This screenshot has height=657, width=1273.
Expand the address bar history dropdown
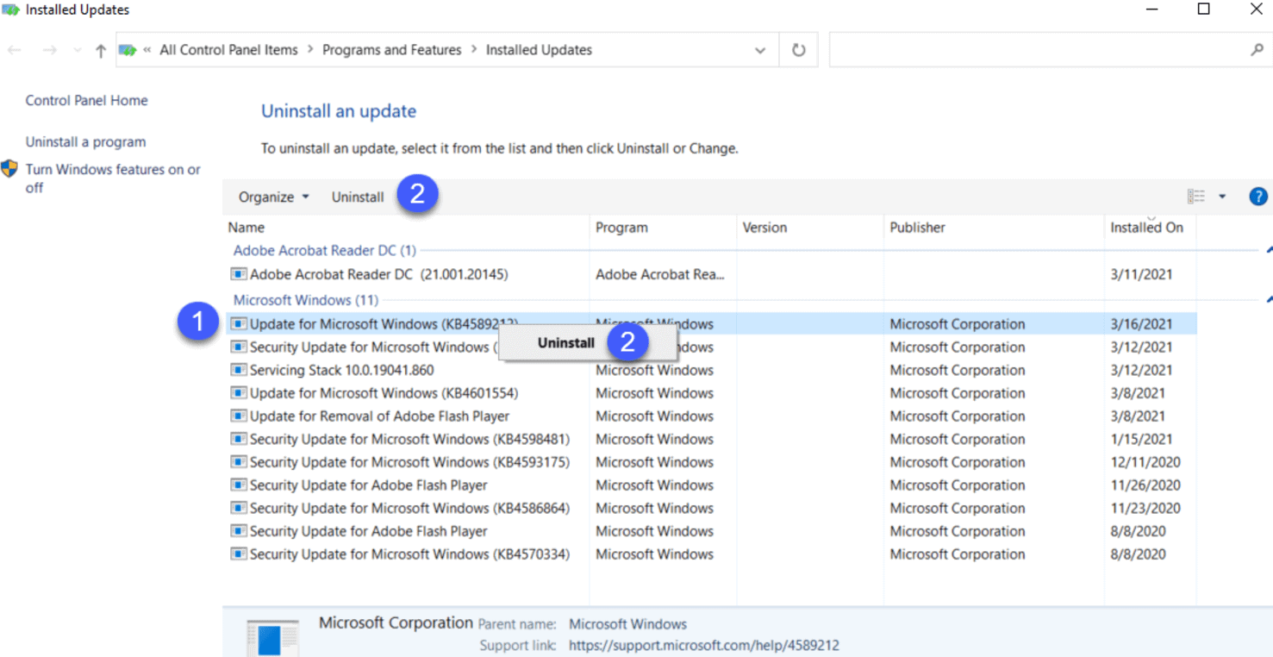[x=760, y=50]
